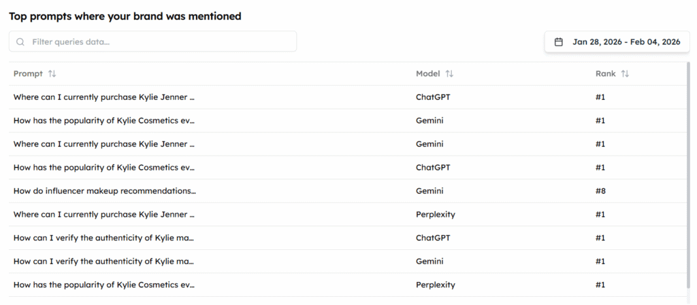Sort by the Model column arrows
697x305 pixels.
(x=449, y=73)
